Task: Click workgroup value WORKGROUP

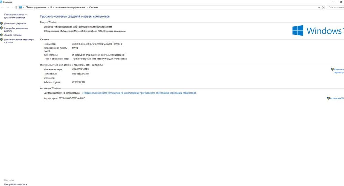Action: pyautogui.click(x=78, y=82)
